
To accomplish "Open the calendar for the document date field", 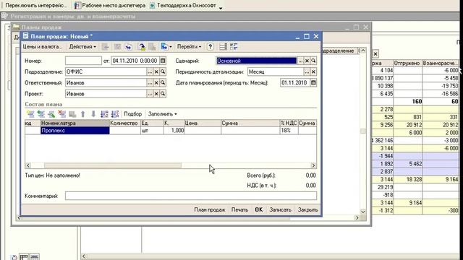I will coord(163,61).
